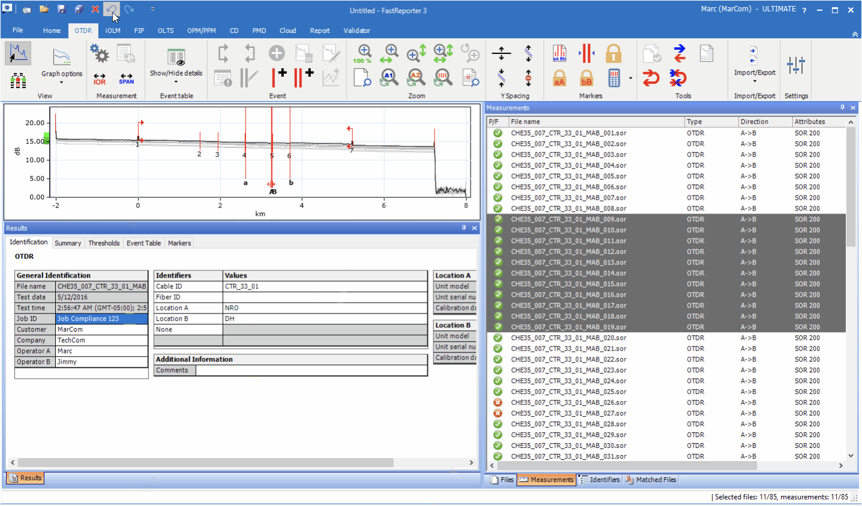Open the Summary tab in Results
This screenshot has height=506, width=862.
[68, 243]
